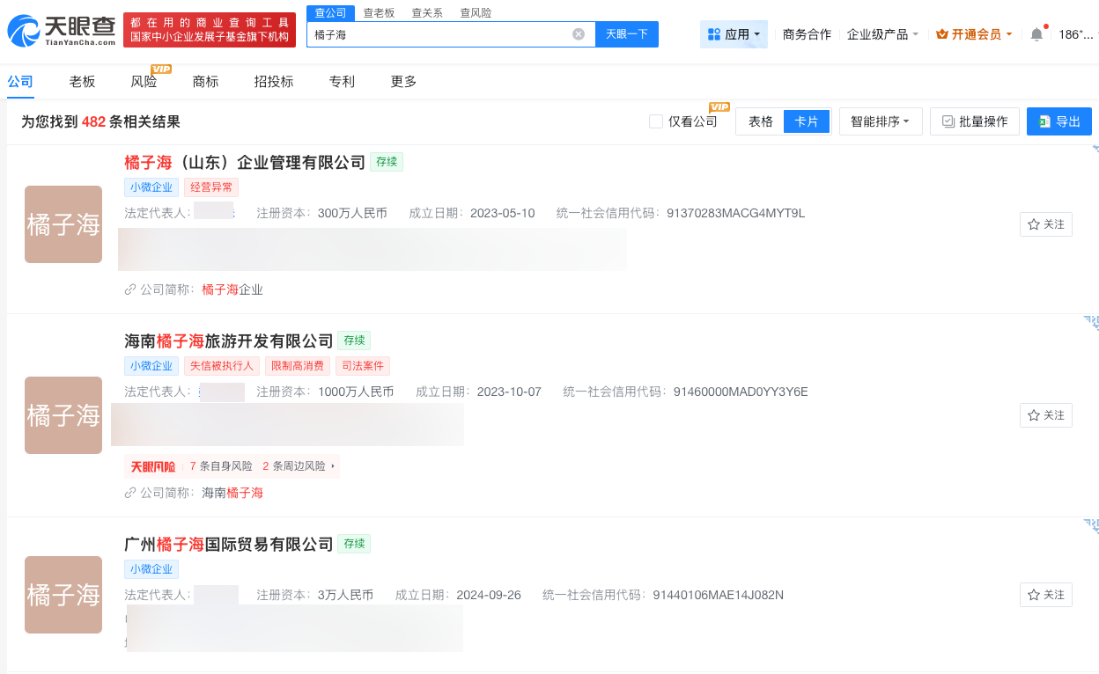Click the checkmark icon in 批量操作
This screenshot has width=1099, height=674.
pos(948,121)
